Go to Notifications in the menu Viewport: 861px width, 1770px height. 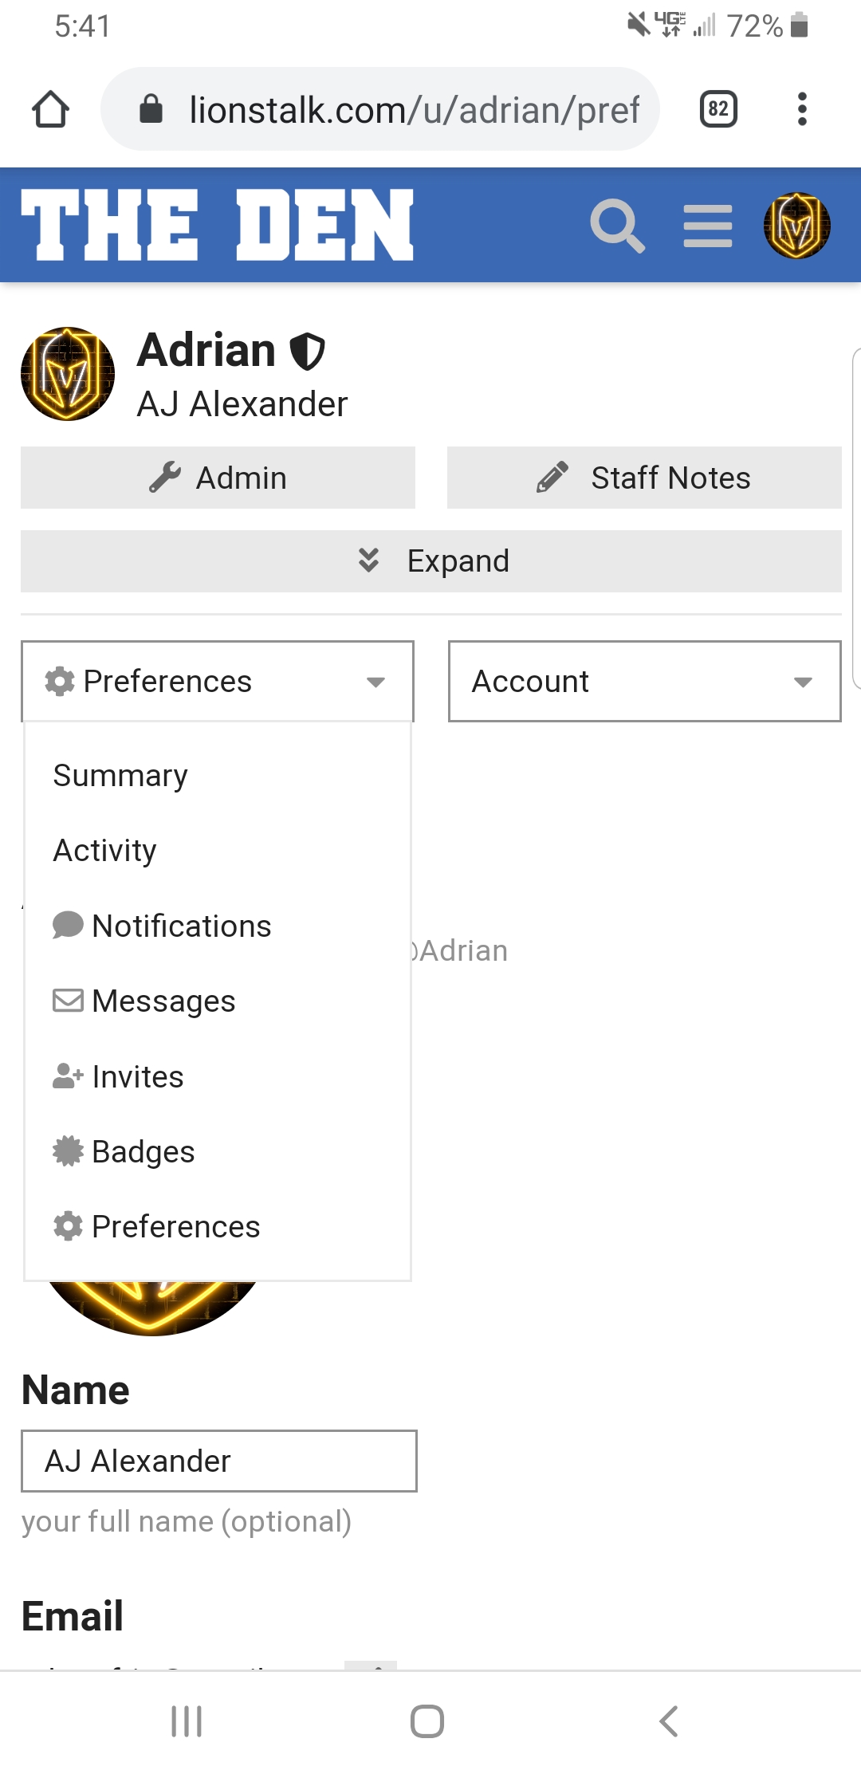181,926
